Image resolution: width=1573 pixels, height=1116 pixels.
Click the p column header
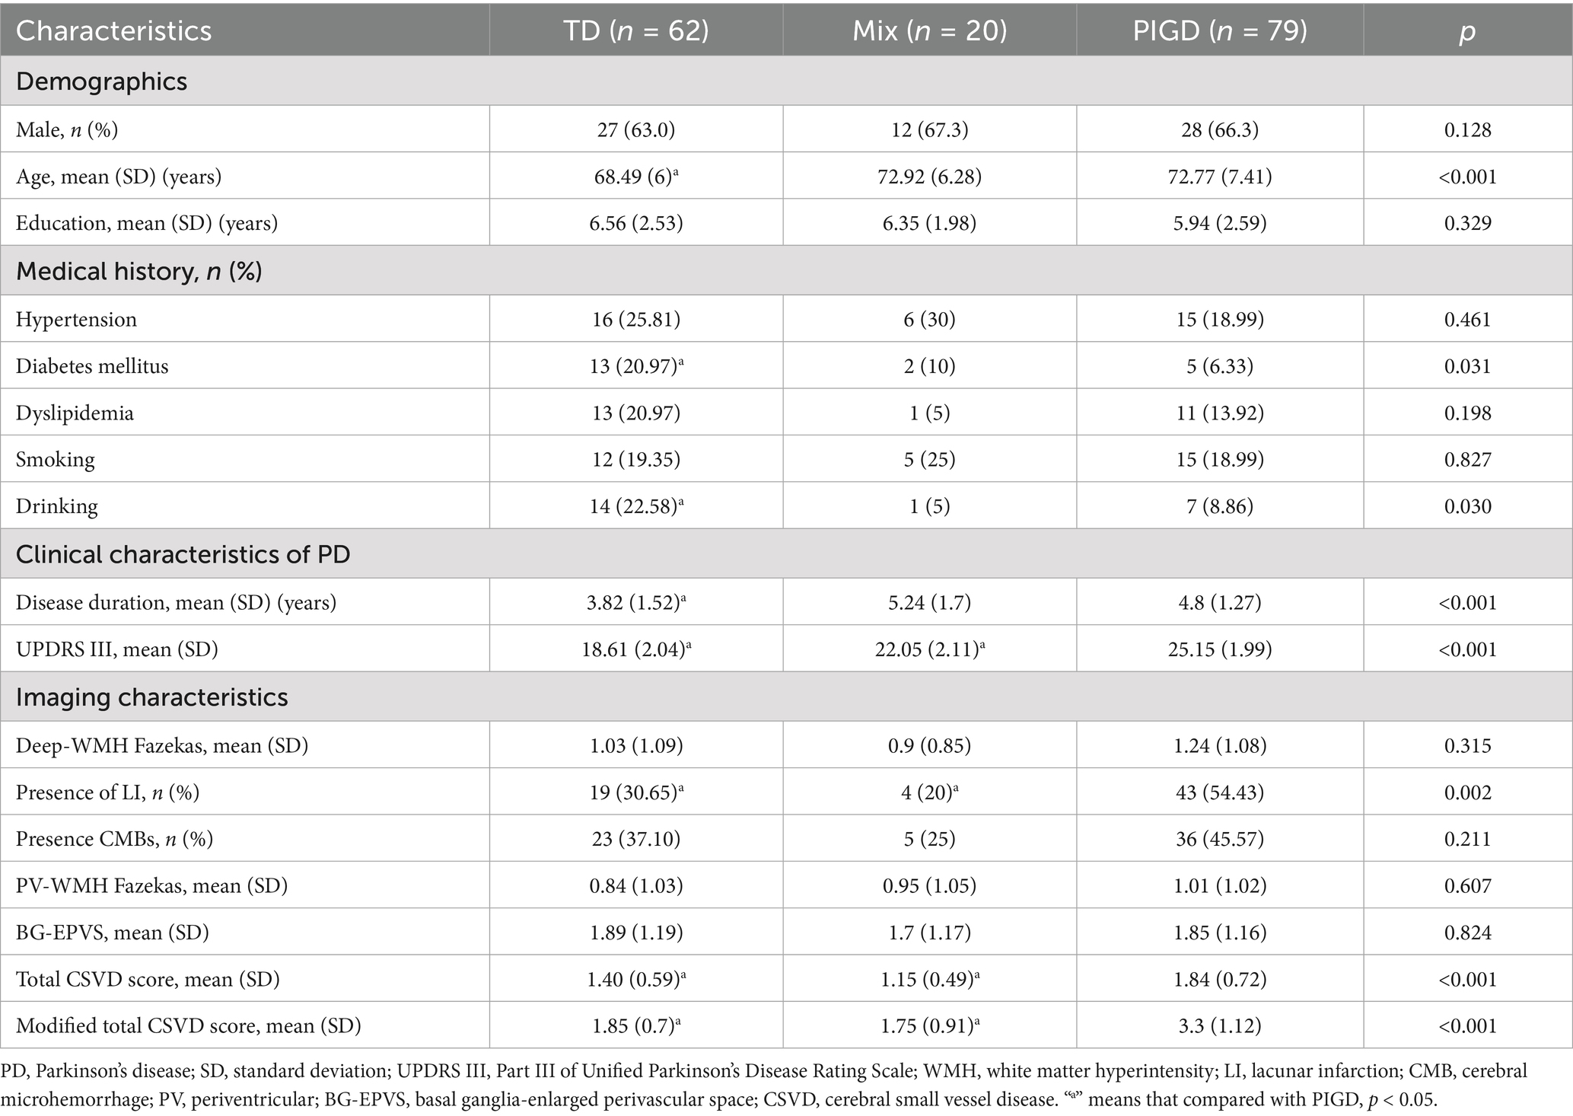tap(1467, 32)
